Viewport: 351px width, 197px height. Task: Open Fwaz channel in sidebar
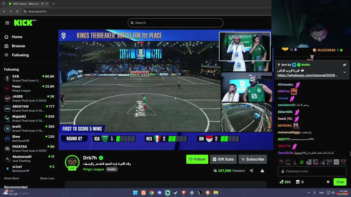click(29, 88)
